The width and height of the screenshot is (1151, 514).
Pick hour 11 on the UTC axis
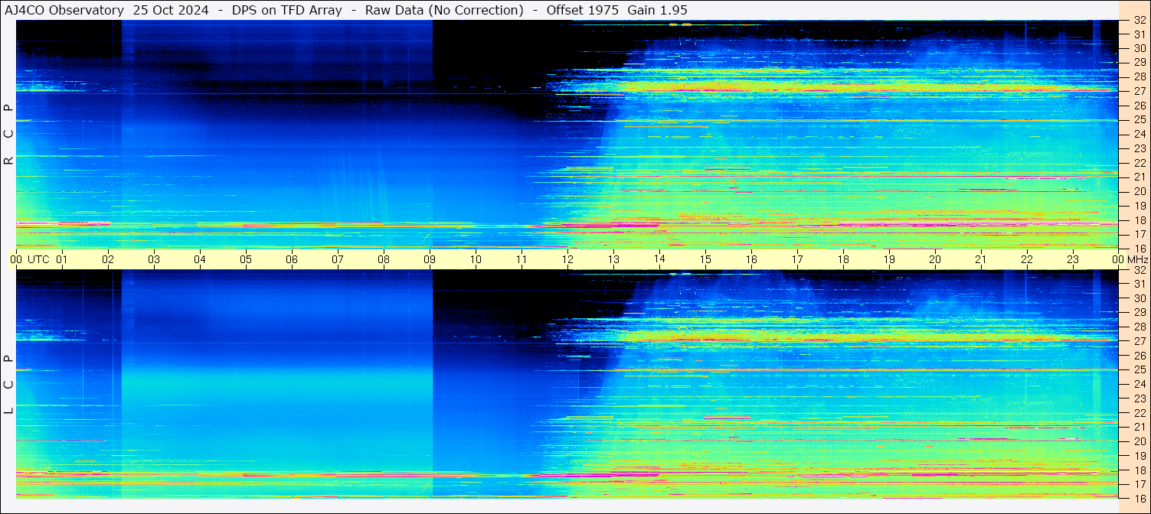pos(522,259)
